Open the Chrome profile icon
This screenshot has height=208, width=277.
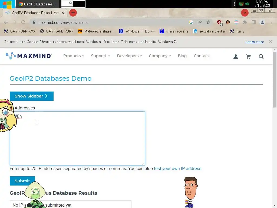262,22
